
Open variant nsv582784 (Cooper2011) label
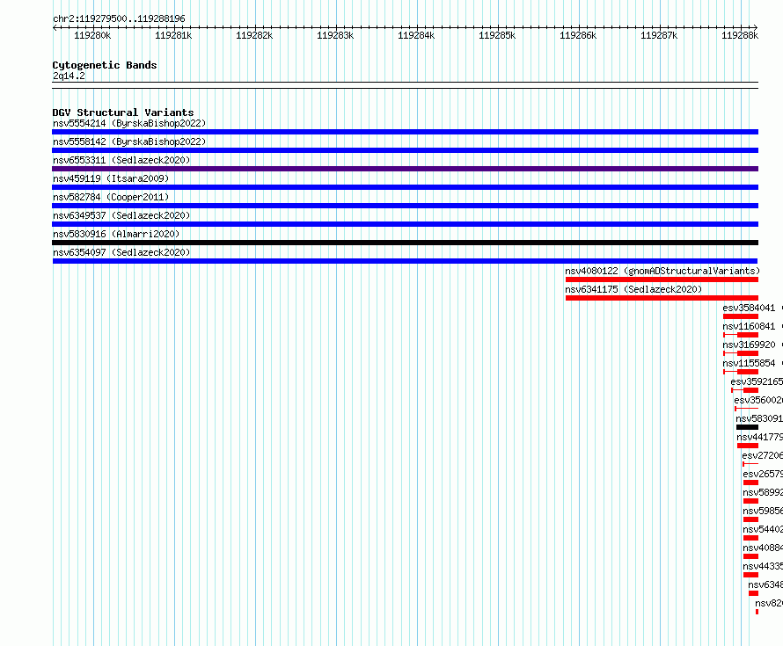coord(111,197)
